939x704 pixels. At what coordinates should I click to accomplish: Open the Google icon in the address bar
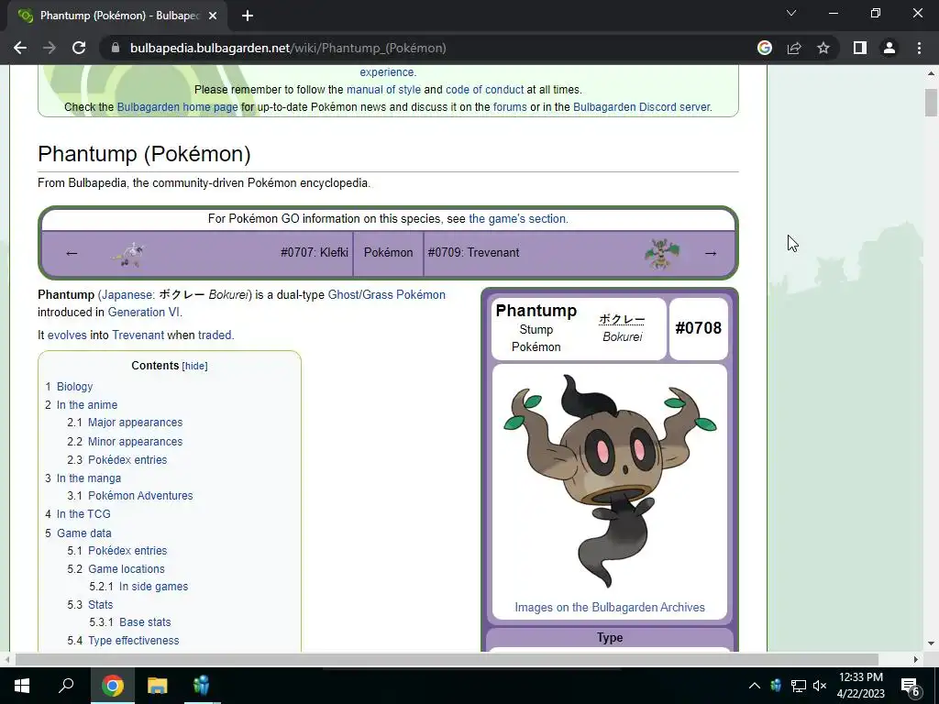coord(764,48)
